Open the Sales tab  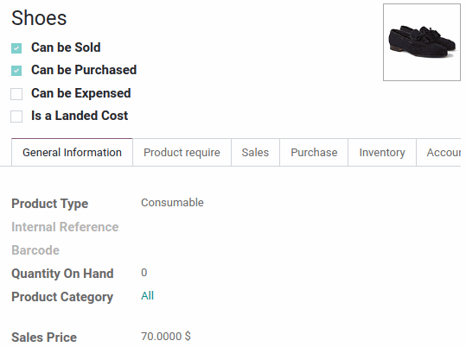[255, 152]
